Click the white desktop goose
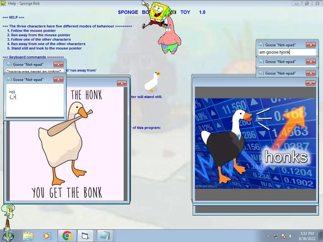 pos(152,82)
